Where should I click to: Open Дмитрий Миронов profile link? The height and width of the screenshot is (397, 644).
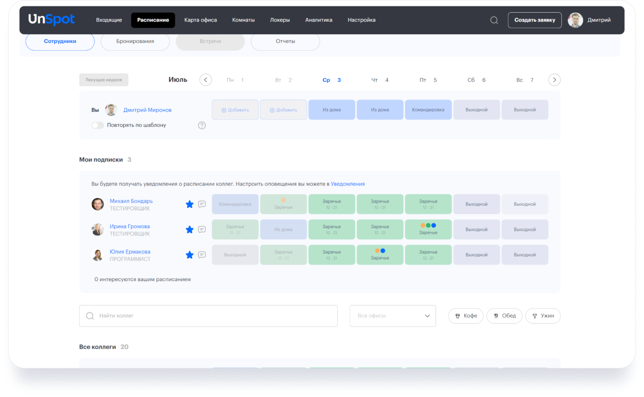(x=147, y=110)
